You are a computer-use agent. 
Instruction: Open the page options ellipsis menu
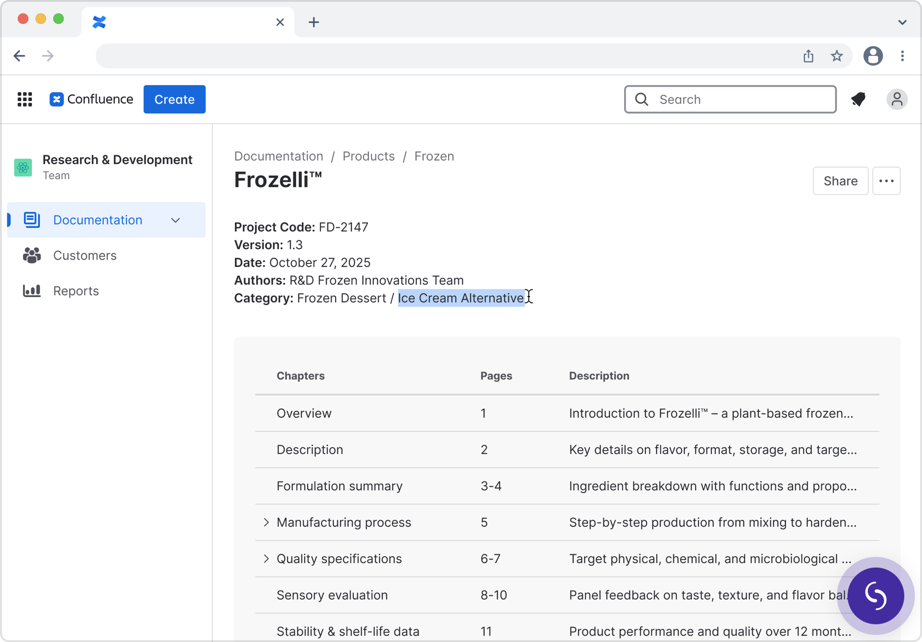click(x=886, y=181)
